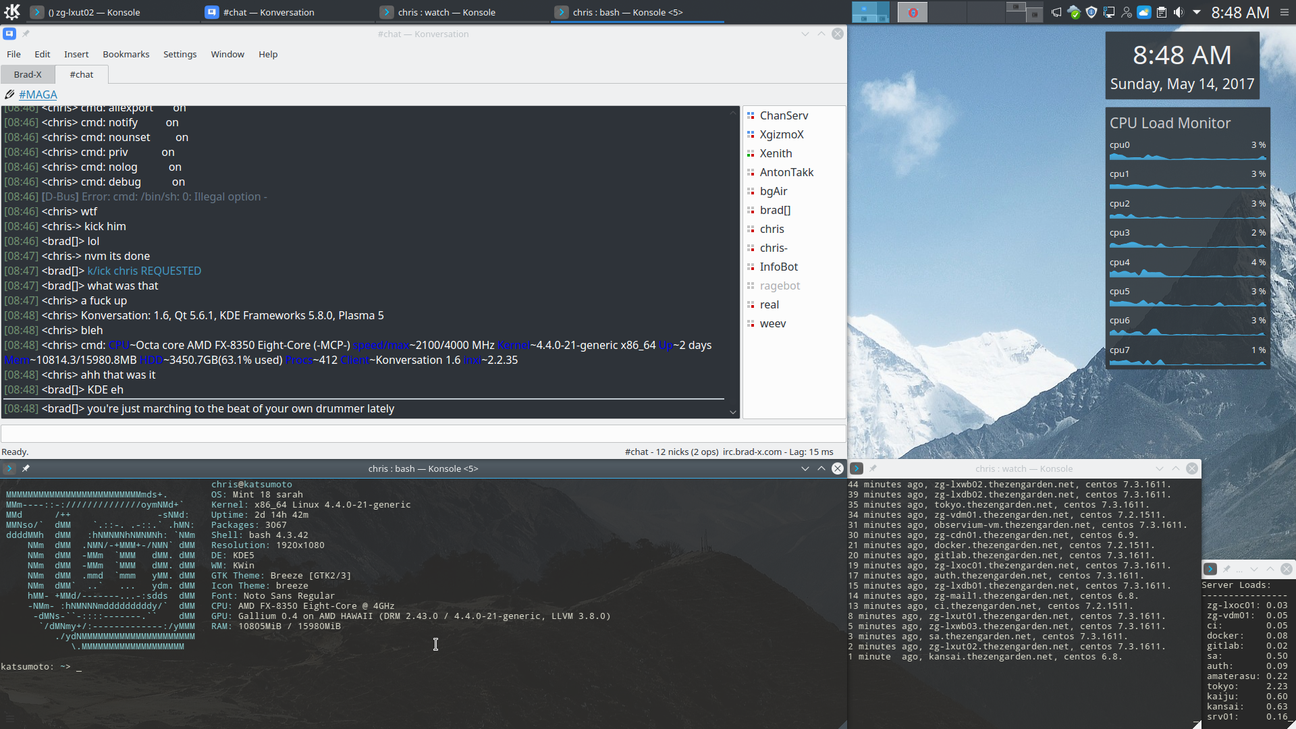Image resolution: width=1296 pixels, height=729 pixels.
Task: Open Server Loads Konsole window menu icon
Action: (1210, 569)
